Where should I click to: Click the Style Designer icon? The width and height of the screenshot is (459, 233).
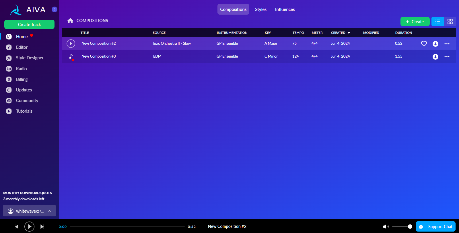[9, 58]
